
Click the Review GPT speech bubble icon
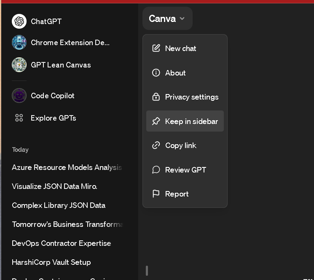(156, 170)
